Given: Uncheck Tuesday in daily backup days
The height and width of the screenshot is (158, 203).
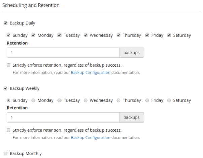Looking at the screenshot, I should pos(59,35).
